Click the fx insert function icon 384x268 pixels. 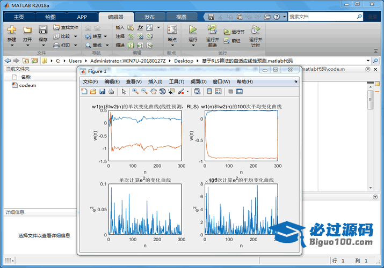pos(140,27)
